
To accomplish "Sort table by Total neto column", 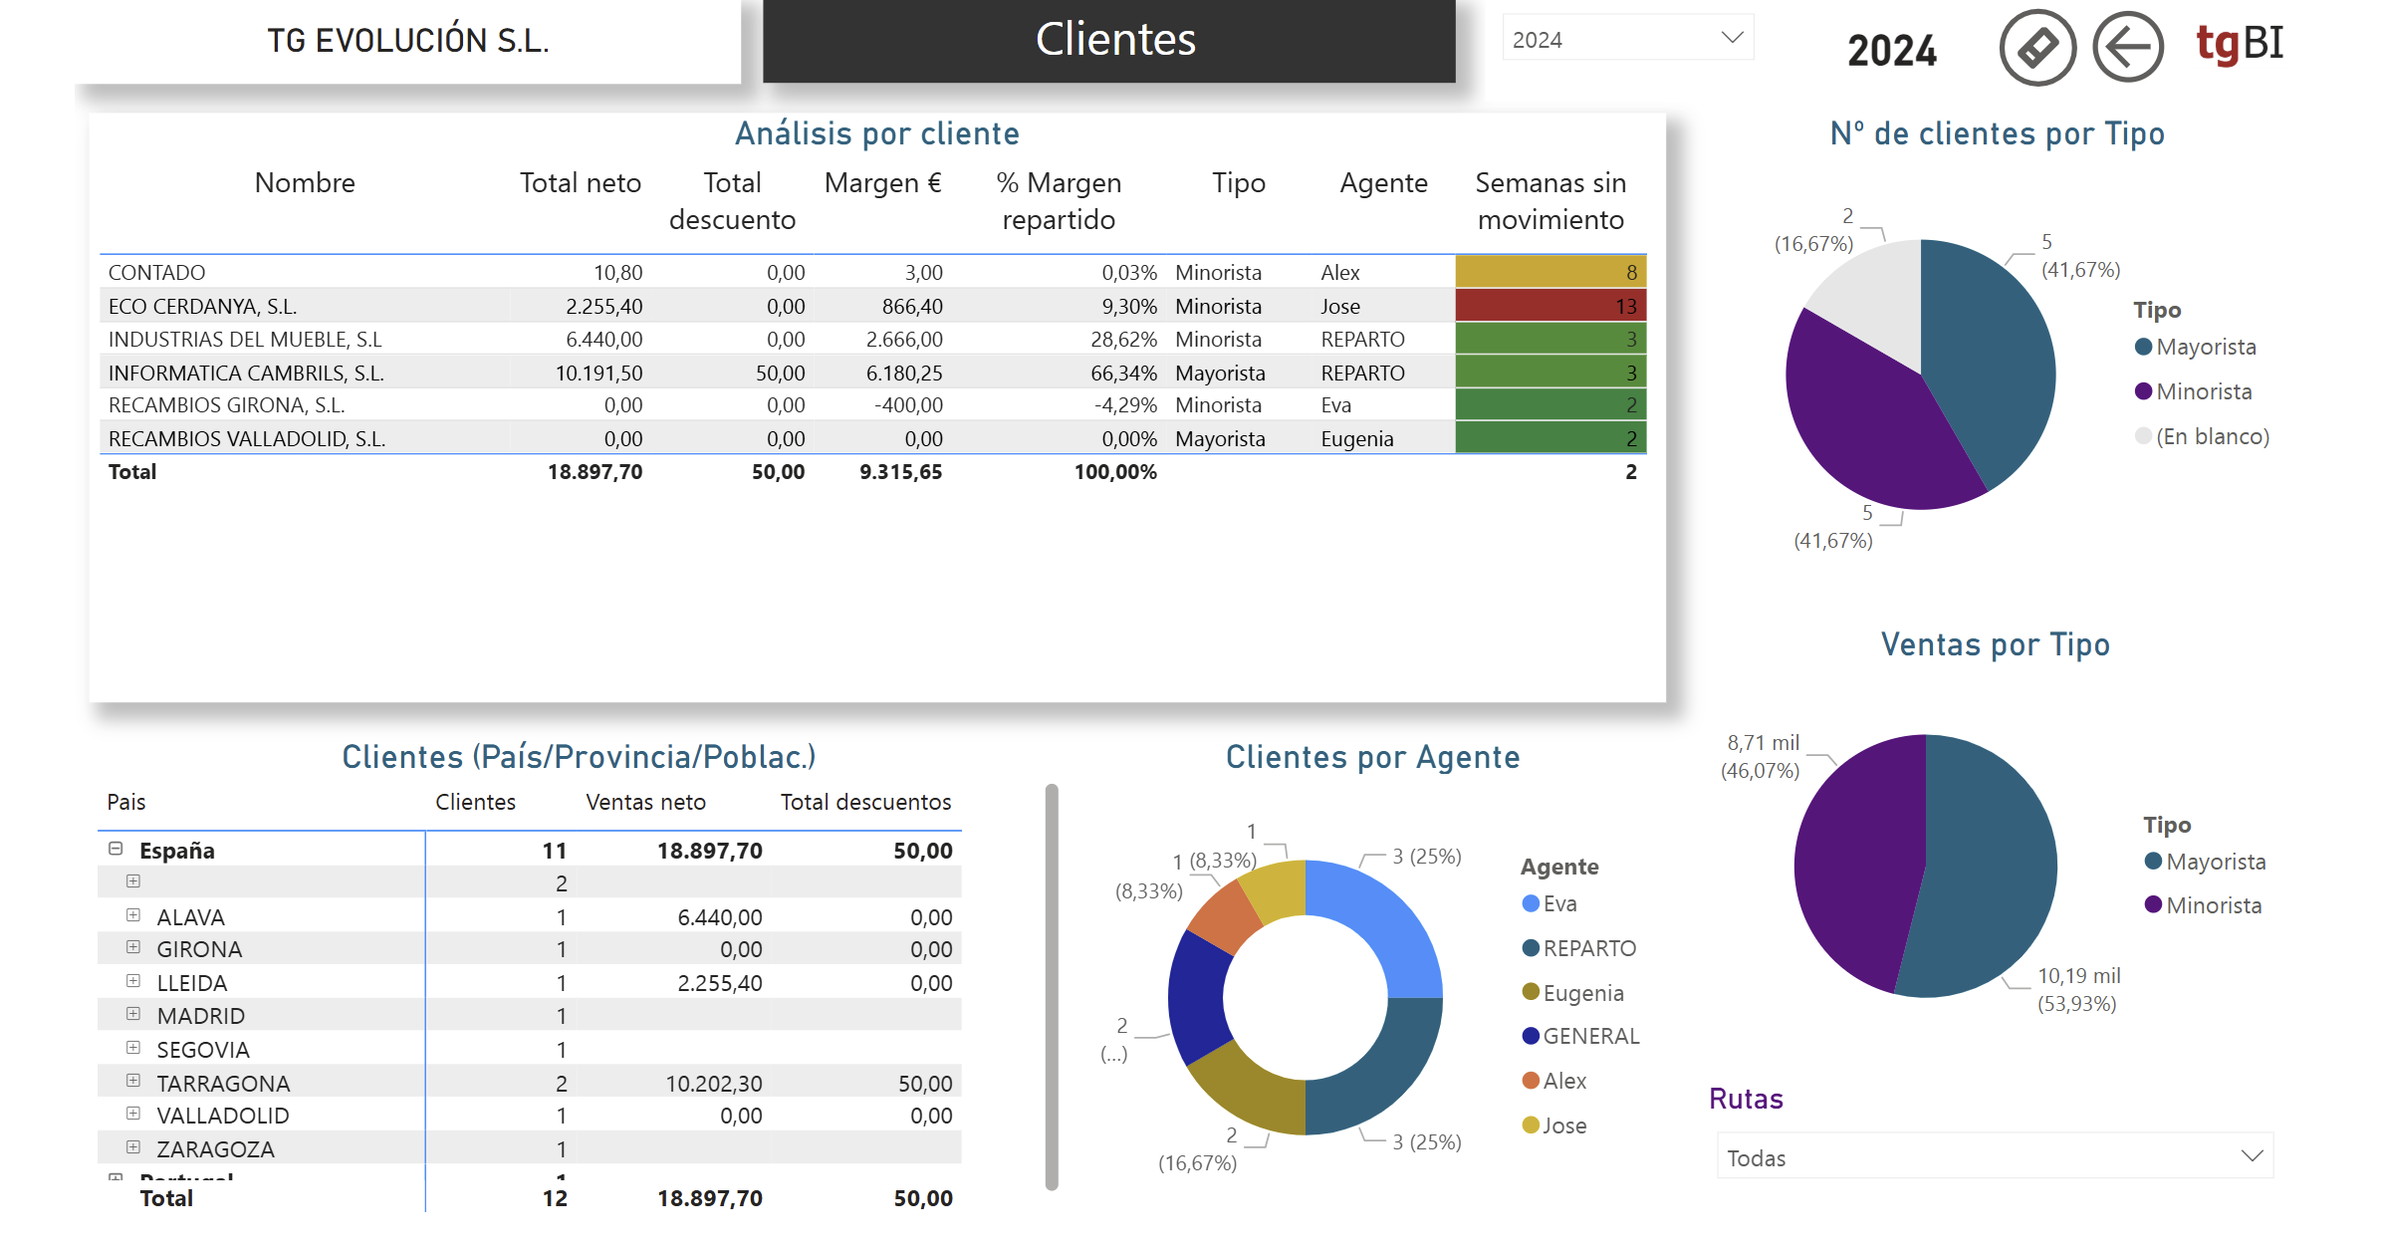I will [580, 183].
